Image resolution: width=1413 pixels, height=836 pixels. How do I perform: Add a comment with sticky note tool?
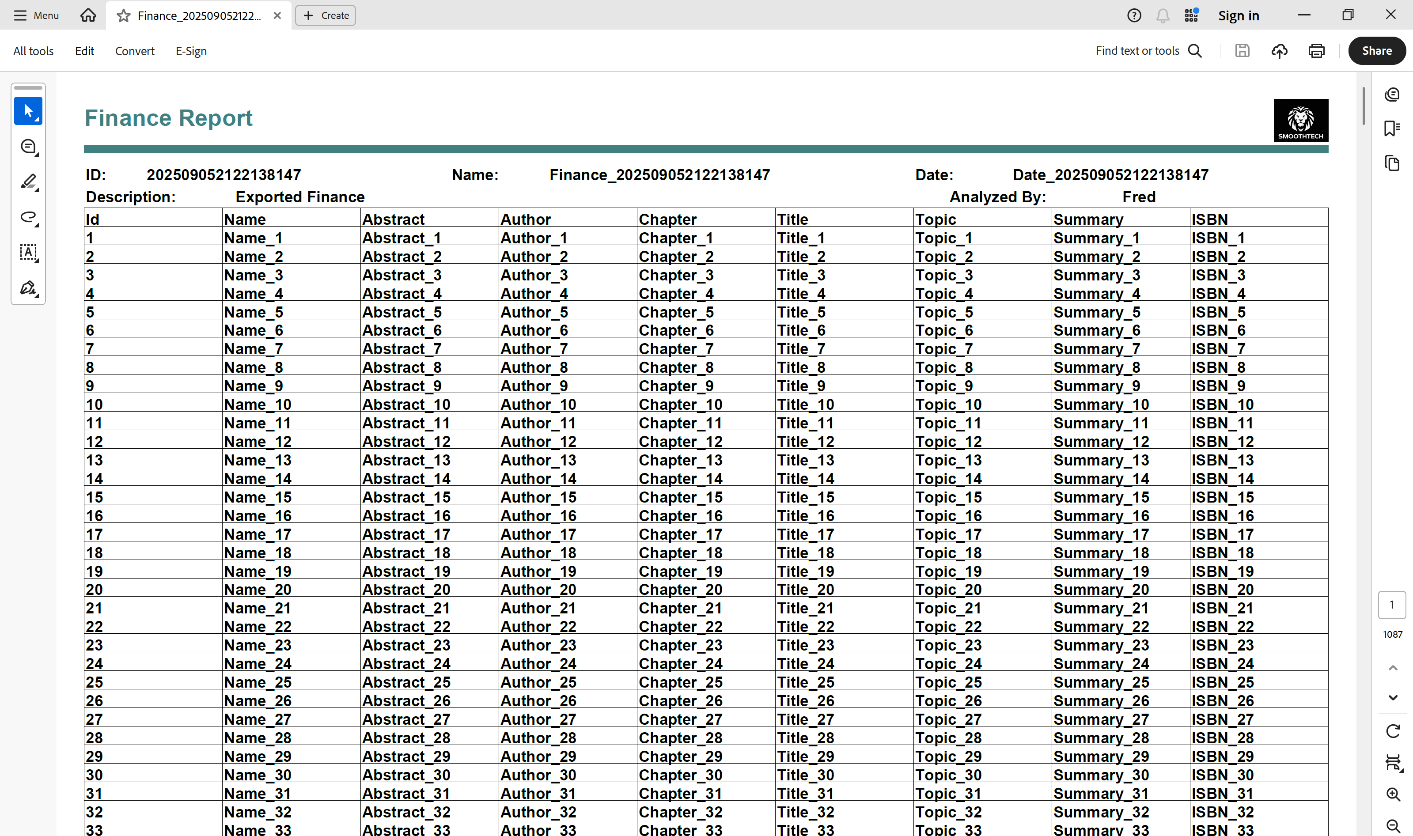pos(28,147)
